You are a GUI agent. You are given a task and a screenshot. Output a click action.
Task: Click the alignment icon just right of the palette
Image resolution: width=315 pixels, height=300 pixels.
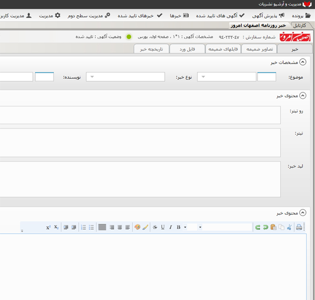(x=128, y=227)
